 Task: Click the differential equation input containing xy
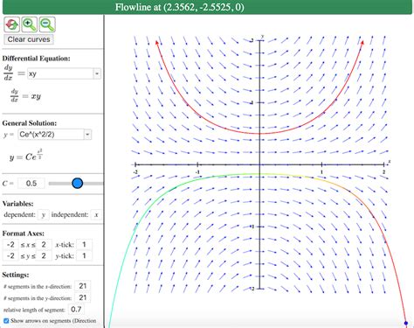pos(60,73)
